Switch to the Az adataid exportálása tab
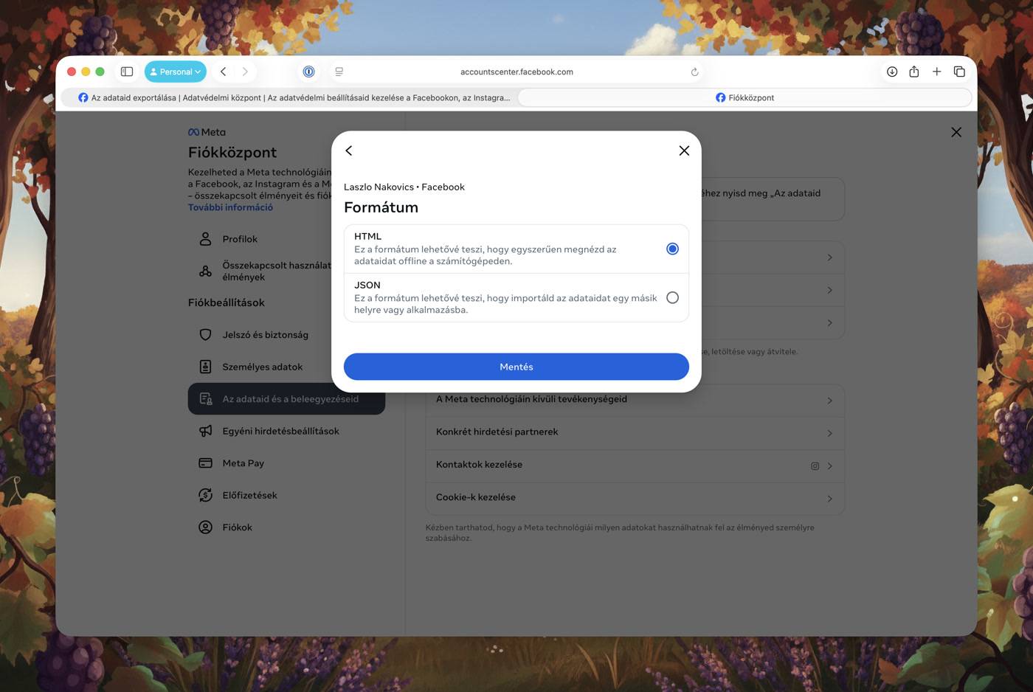The width and height of the screenshot is (1033, 692). click(290, 97)
